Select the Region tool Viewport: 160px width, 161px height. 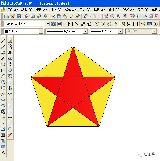(3, 141)
